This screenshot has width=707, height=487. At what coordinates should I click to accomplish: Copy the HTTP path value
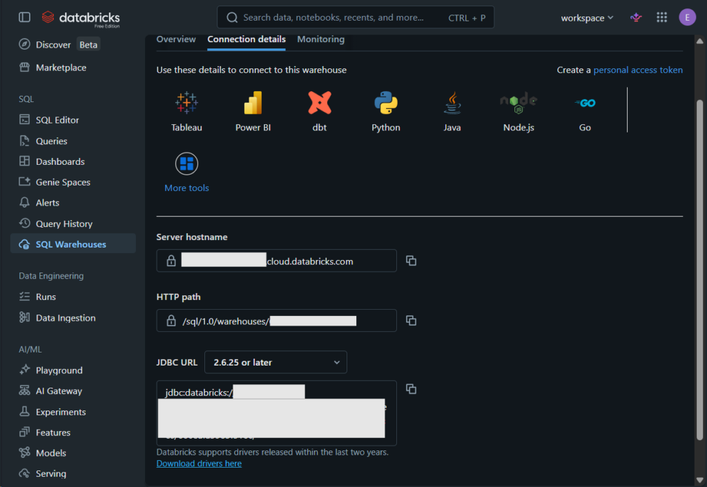click(x=411, y=320)
